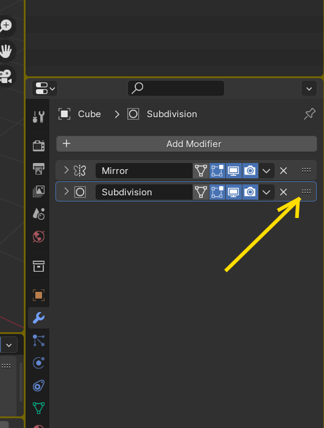Expand the Subdivision modifier panel
324x428 pixels.
[x=66, y=191]
